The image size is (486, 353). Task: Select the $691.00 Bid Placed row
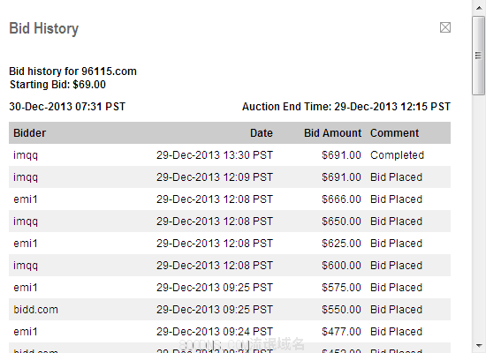click(230, 177)
